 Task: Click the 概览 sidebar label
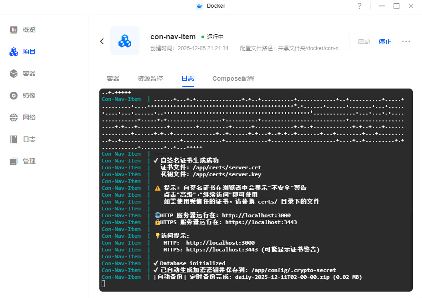pos(29,30)
